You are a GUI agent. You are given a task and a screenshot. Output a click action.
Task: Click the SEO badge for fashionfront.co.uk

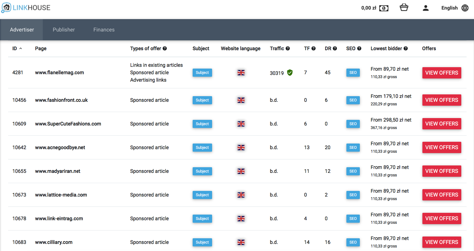(x=353, y=100)
